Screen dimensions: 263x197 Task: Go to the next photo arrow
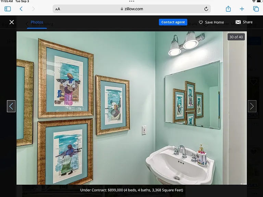click(252, 106)
